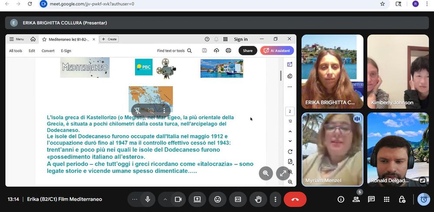Go to Acrobat Home icon
This screenshot has height=212, width=434.
(33, 39)
